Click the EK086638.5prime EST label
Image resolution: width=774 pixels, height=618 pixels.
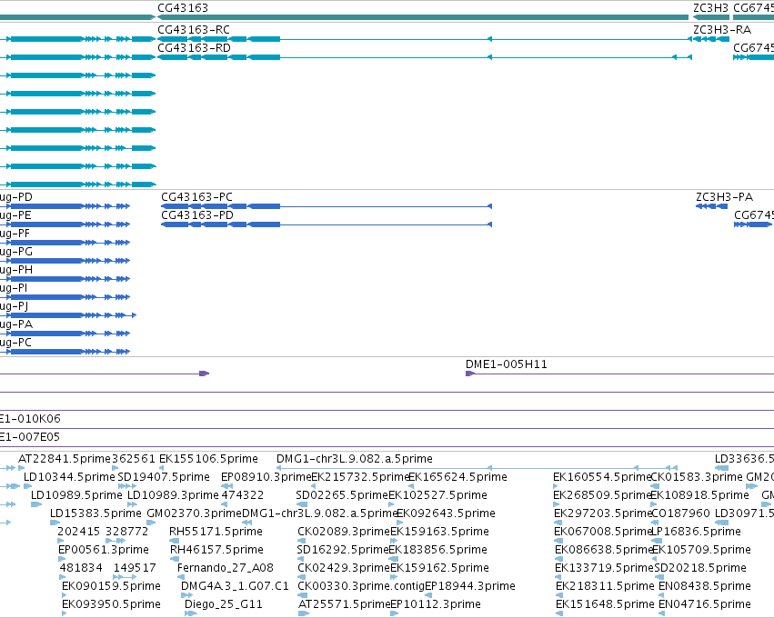click(604, 550)
